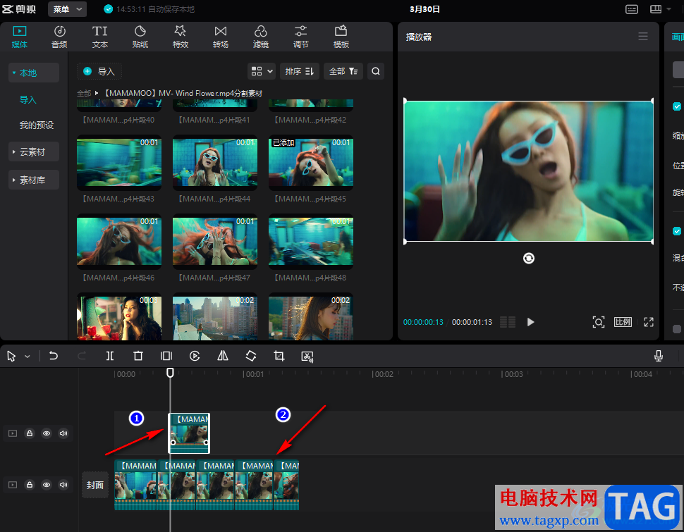
Task: Open the crop tool
Action: click(x=279, y=357)
